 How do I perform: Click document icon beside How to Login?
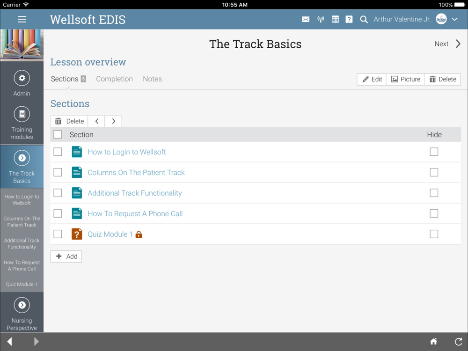[77, 152]
